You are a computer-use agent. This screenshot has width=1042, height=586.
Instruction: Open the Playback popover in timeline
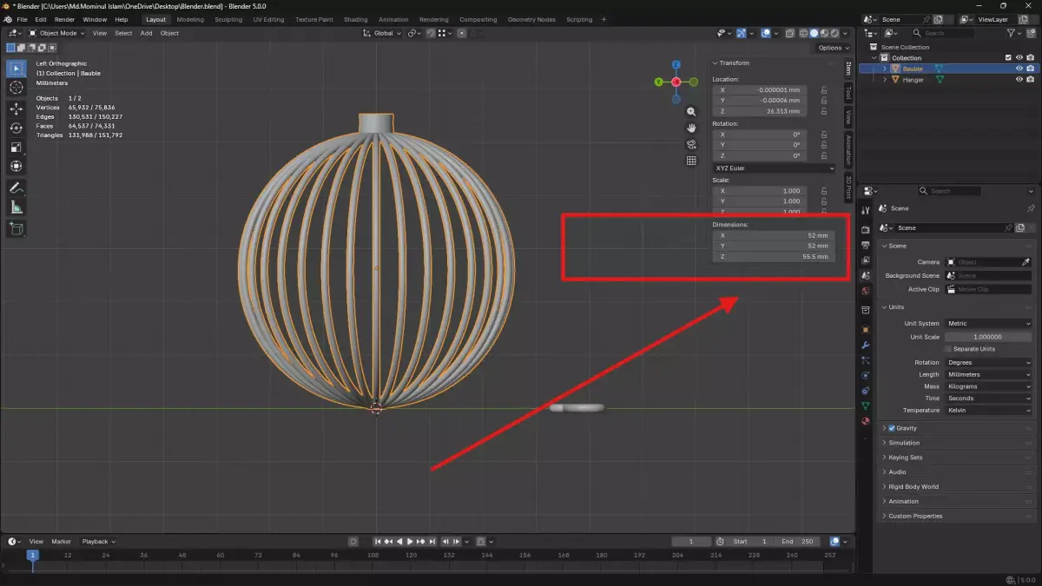[x=97, y=542]
